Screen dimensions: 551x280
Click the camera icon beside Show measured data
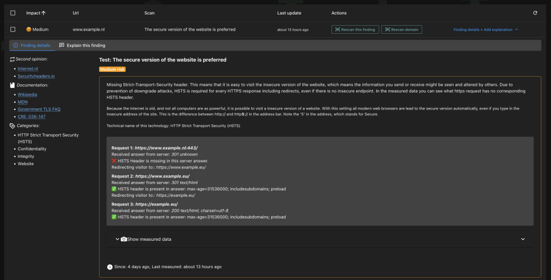click(124, 239)
